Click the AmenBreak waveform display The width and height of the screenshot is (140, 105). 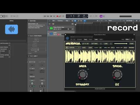(100, 56)
